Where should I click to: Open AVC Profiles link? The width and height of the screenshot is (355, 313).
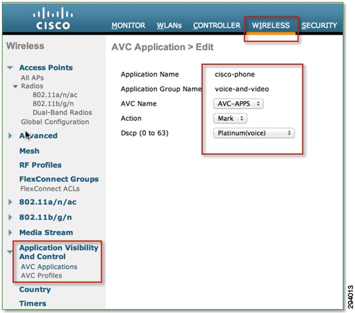[x=41, y=276]
